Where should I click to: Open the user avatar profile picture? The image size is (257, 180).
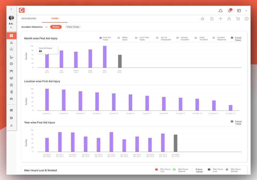tap(11, 18)
